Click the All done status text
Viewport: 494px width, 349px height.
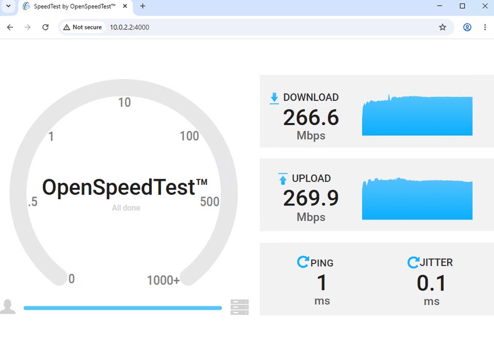126,208
